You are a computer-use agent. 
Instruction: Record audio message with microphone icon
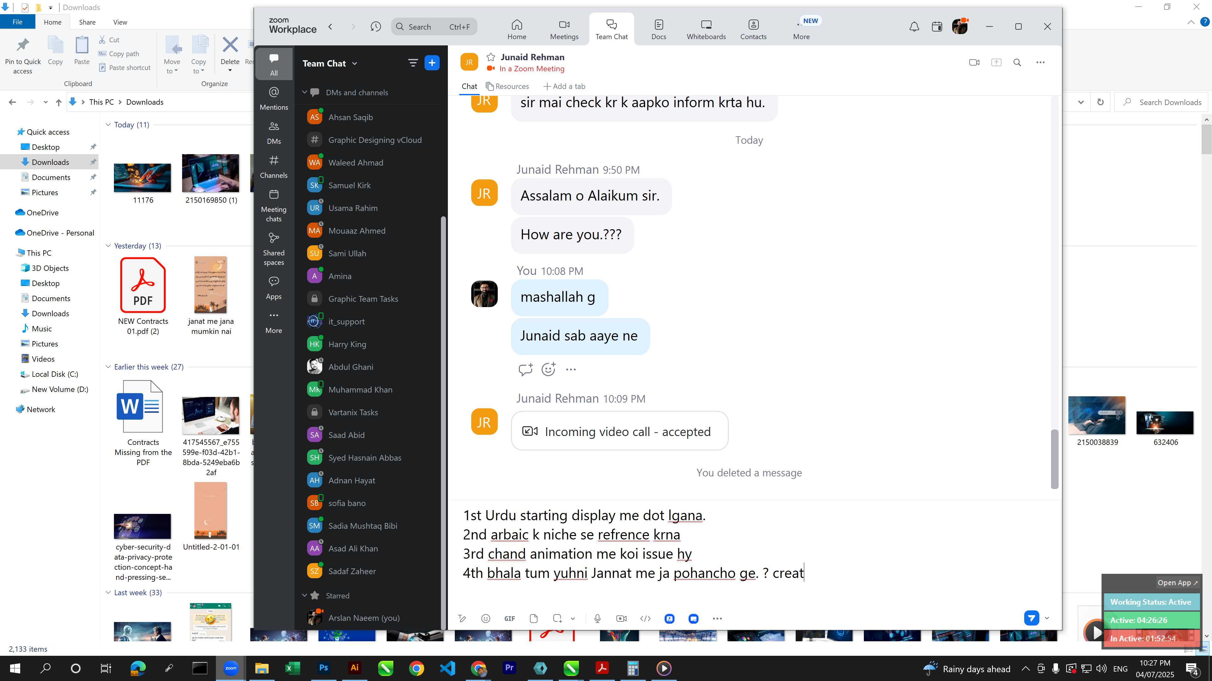(x=597, y=619)
